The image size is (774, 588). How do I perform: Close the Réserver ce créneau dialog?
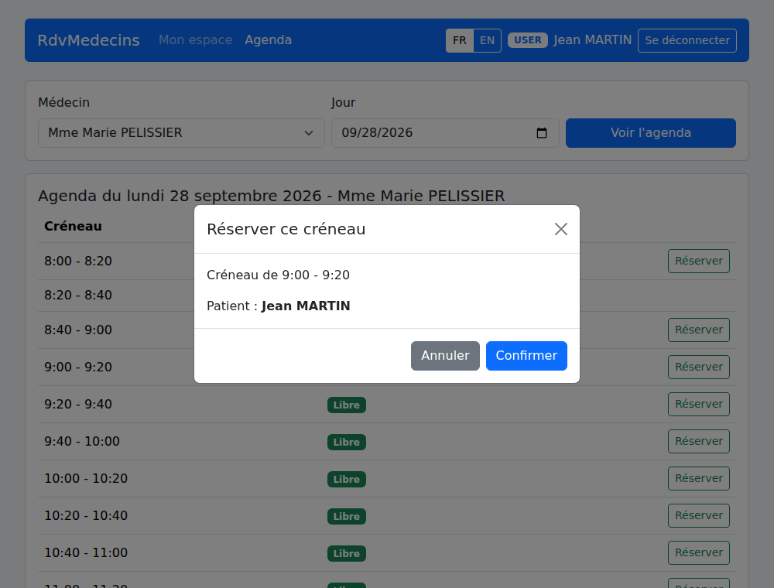pyautogui.click(x=560, y=229)
